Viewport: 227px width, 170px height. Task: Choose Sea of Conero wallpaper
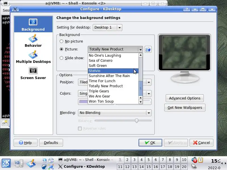click(x=113, y=61)
